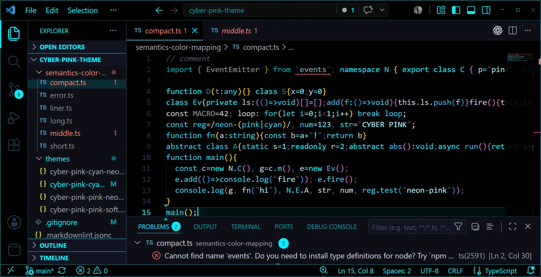
Task: Maximize the panel size
Action: pos(513,227)
